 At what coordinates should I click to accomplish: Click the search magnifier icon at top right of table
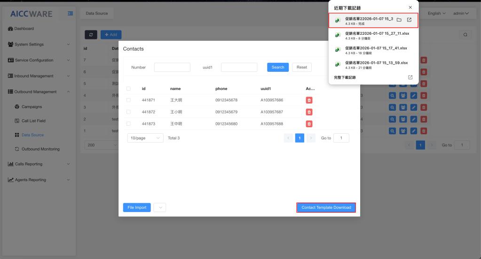tap(465, 35)
